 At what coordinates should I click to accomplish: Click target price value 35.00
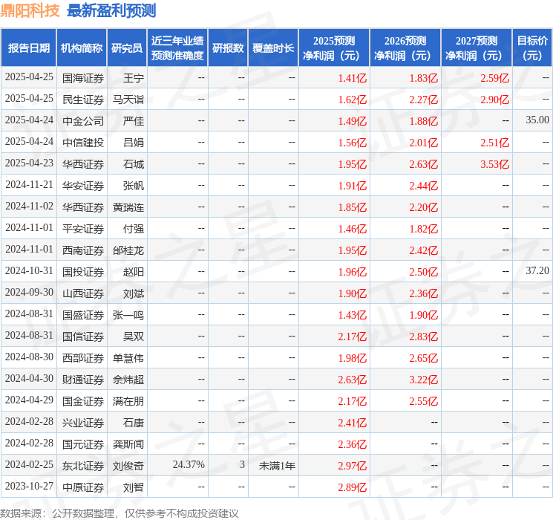[x=537, y=120]
